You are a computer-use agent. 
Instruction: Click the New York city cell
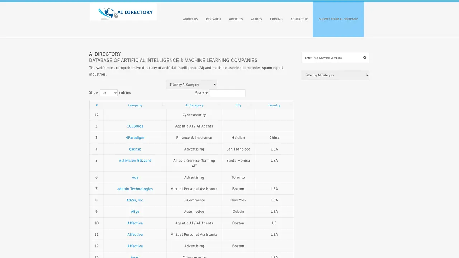(x=238, y=200)
